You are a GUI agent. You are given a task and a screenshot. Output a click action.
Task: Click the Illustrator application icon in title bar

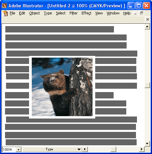(x=4, y=6)
